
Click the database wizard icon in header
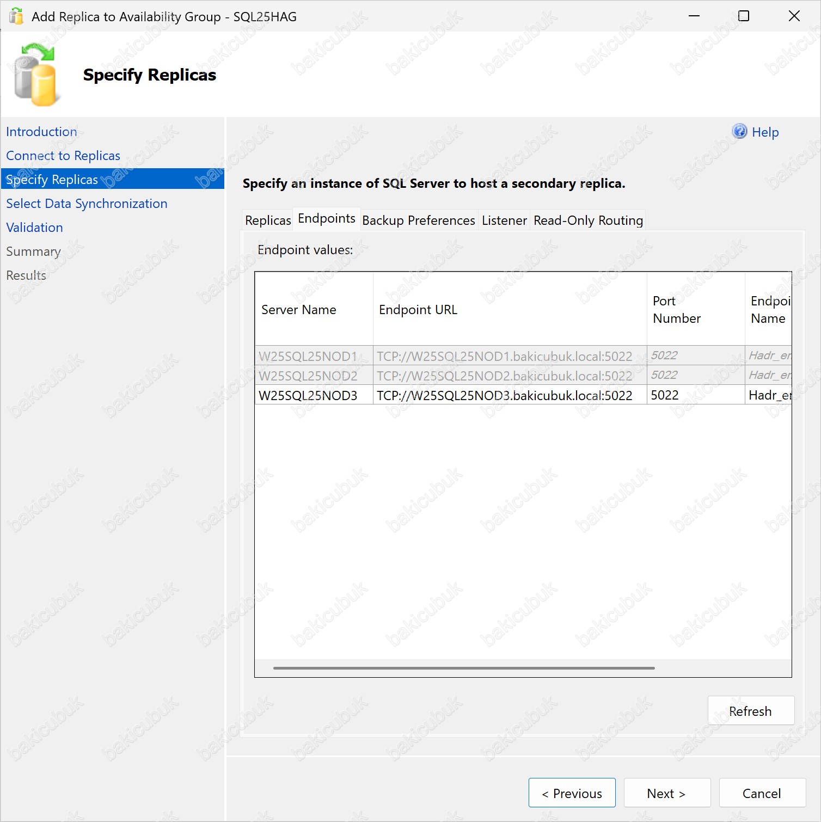tap(35, 76)
